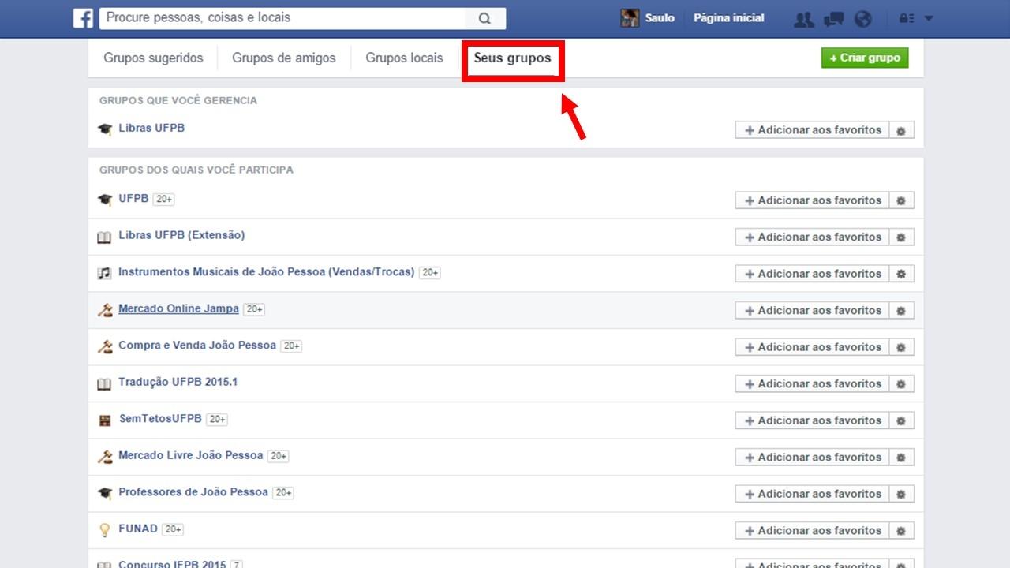Open friend requests icon in top bar
Viewport: 1010px width, 568px height.
click(x=803, y=19)
